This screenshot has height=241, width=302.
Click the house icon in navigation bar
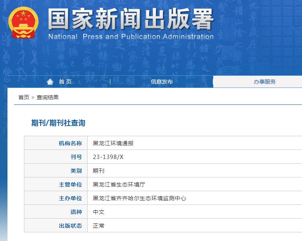pyautogui.click(x=50, y=82)
